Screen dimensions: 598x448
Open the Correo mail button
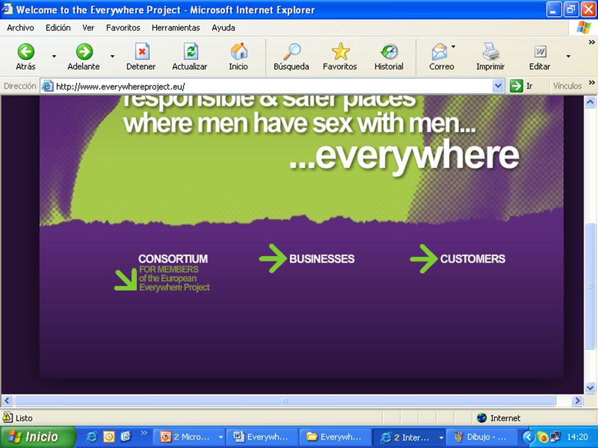point(441,57)
